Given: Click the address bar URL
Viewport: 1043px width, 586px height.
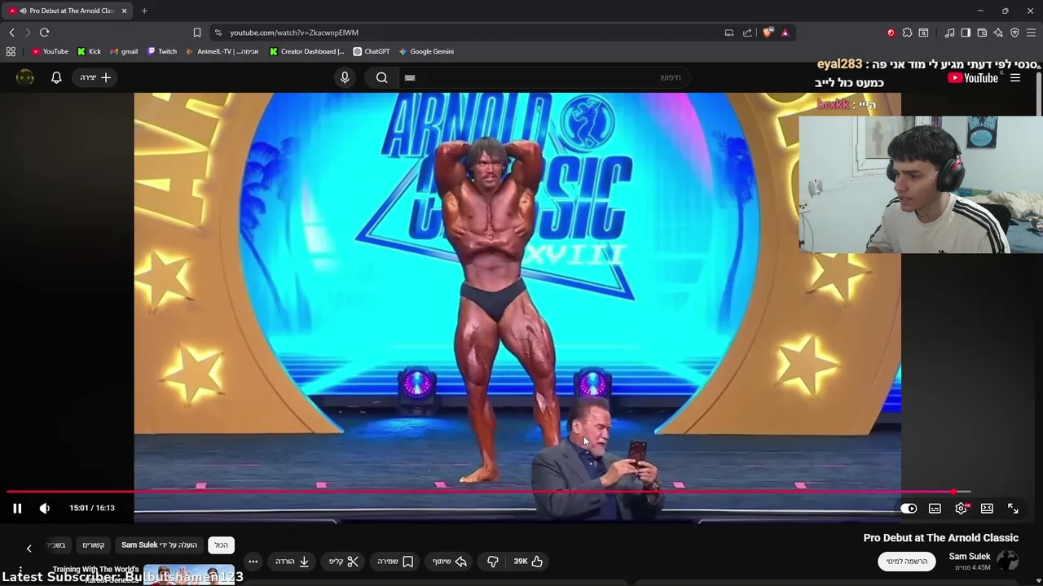Looking at the screenshot, I should [294, 33].
